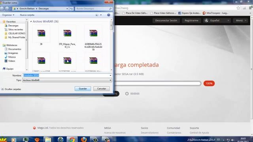The height and width of the screenshot is (142, 253).
Task: Click the elapsed time clock icon
Action: point(127,93)
